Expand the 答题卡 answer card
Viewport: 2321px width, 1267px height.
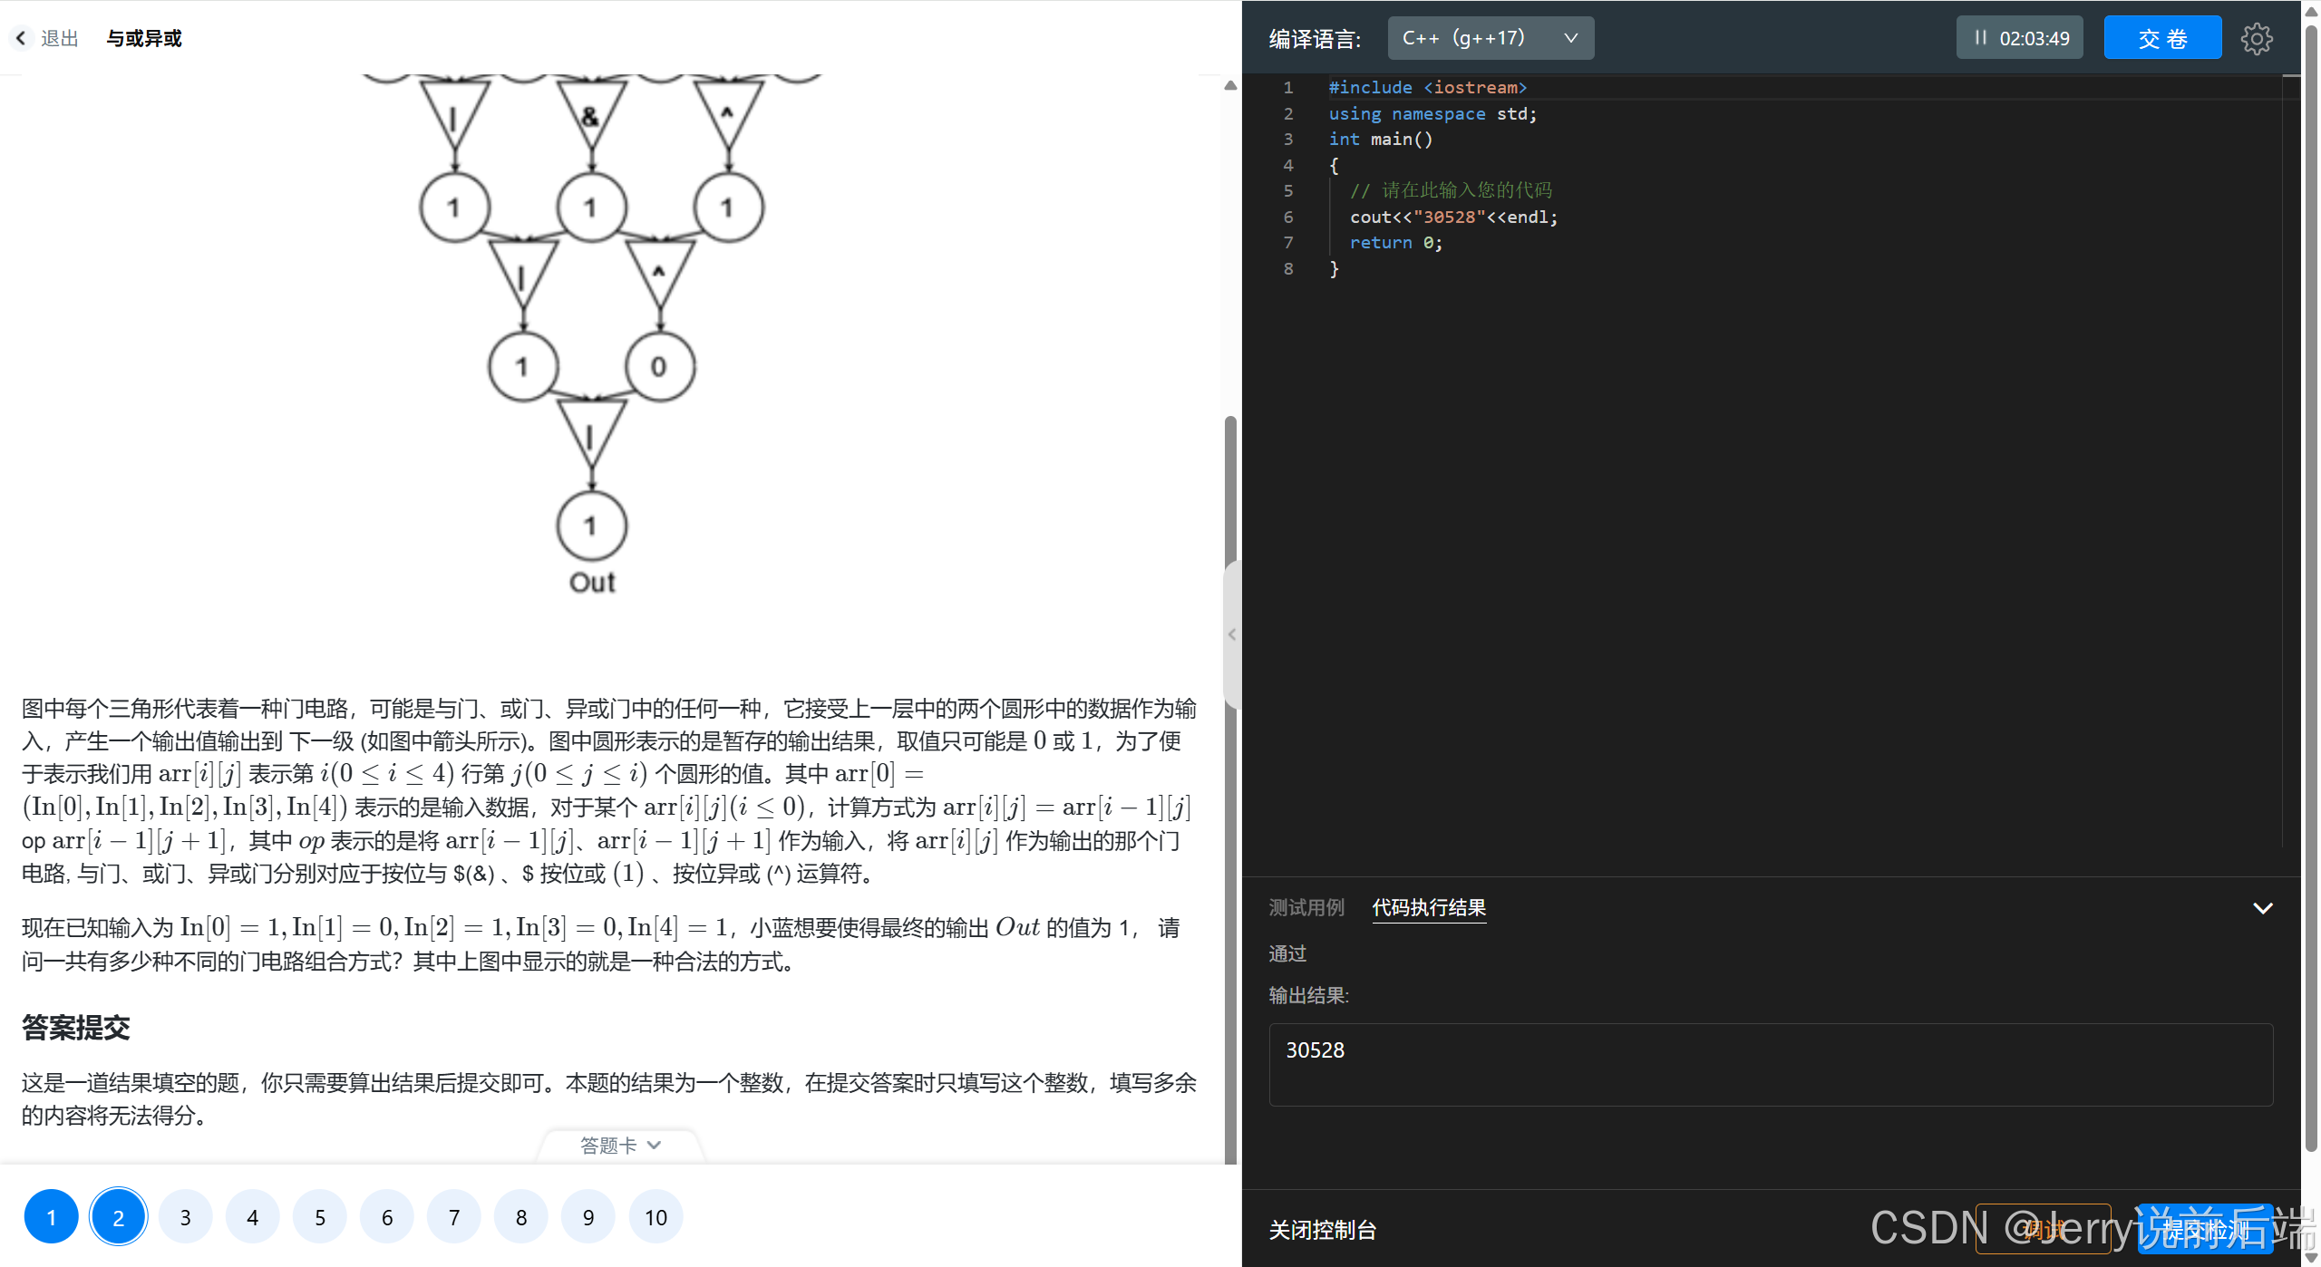click(x=620, y=1146)
